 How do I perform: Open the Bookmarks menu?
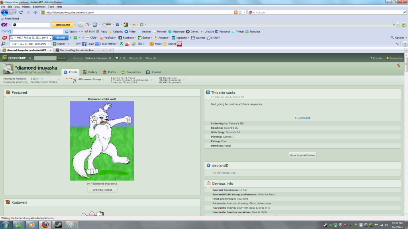tap(39, 7)
